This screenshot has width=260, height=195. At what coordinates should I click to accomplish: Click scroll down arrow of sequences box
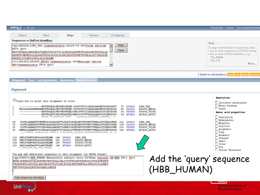(x=111, y=65)
